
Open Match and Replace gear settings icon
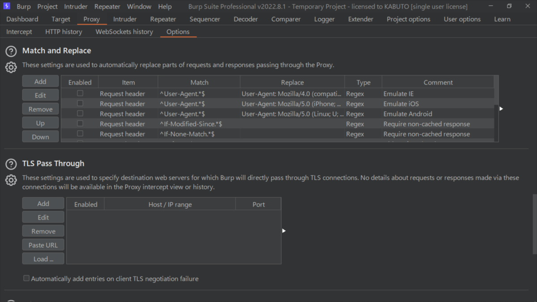point(11,67)
